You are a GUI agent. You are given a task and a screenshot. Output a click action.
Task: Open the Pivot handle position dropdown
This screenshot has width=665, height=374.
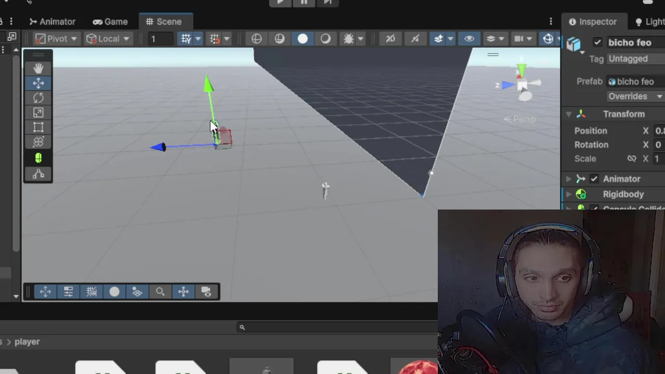click(56, 39)
